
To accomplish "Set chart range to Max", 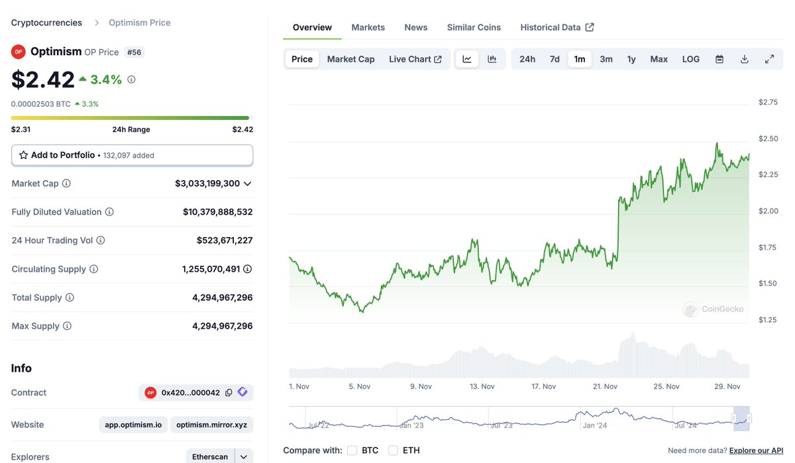I will coord(659,59).
